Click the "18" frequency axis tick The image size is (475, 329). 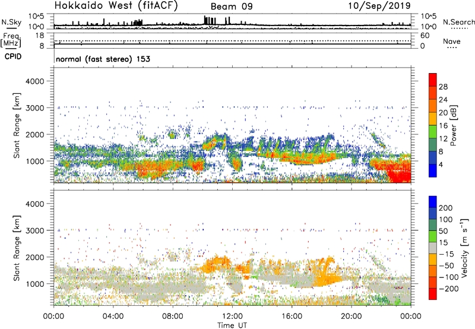tap(40, 36)
